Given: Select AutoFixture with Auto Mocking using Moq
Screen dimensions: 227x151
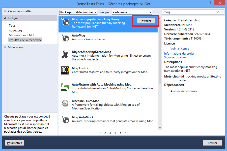Looking at the screenshot, I should (102, 84).
